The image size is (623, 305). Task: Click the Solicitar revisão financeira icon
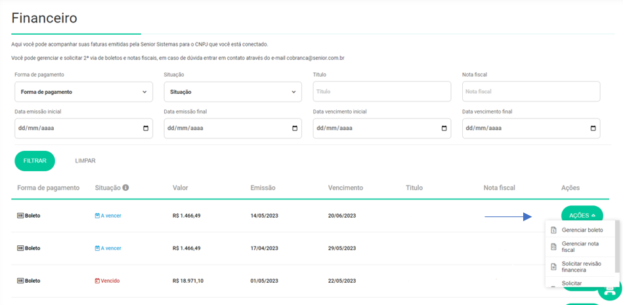(553, 266)
